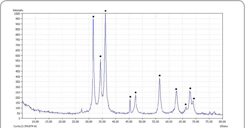245x128 pixels.
Task: Click the peak marker dot near 67.8 degrees
Action: point(190,88)
